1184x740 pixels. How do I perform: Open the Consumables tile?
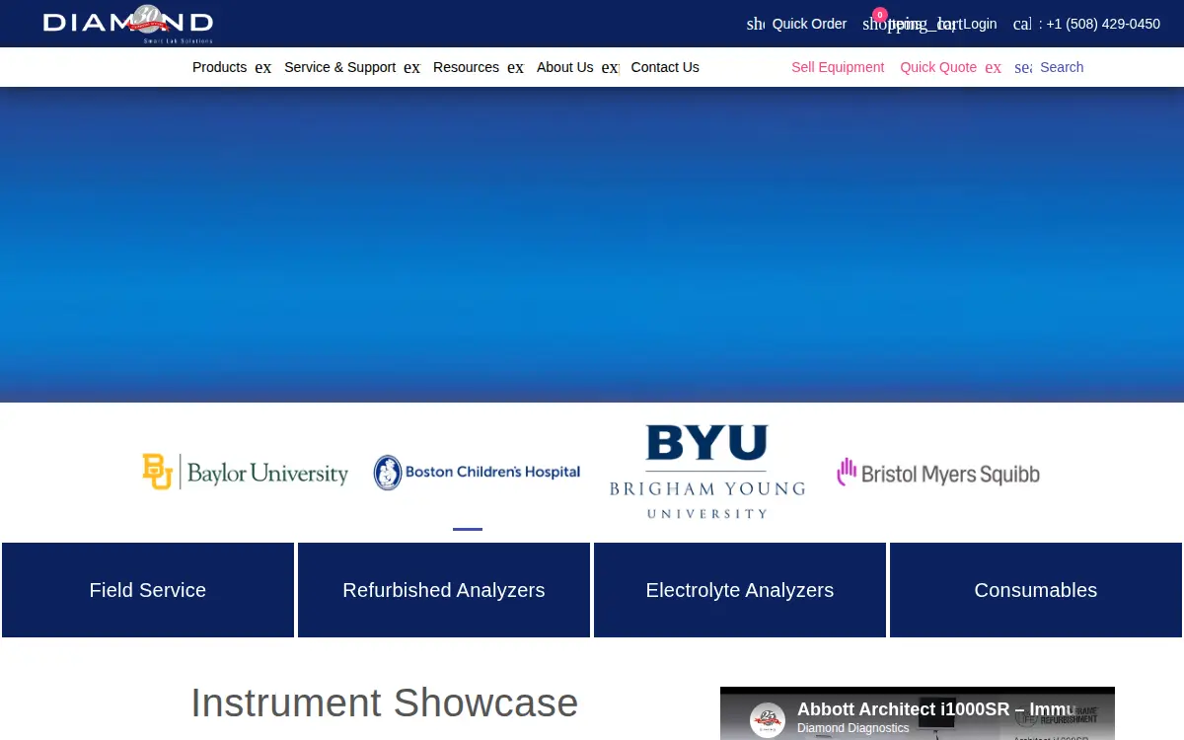click(1036, 590)
